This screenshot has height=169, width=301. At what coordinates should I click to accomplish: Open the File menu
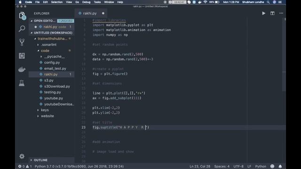[x=37, y=2]
